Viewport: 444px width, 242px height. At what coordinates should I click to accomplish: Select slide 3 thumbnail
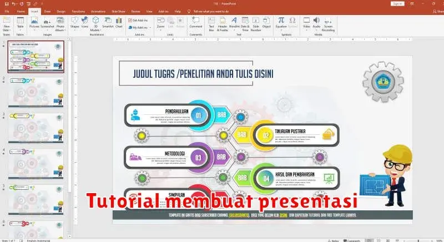pos(36,128)
